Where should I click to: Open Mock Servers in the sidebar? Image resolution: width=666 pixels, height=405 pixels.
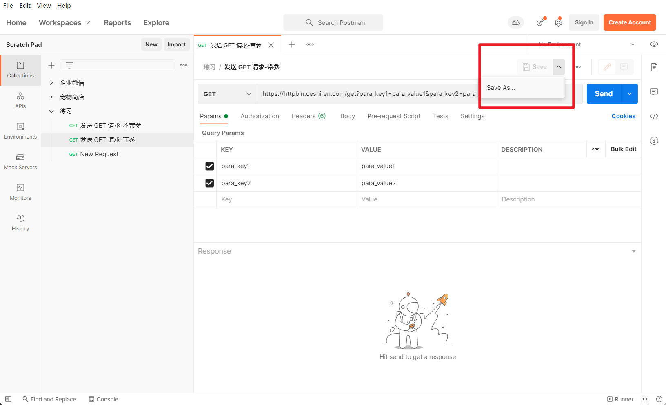(20, 162)
